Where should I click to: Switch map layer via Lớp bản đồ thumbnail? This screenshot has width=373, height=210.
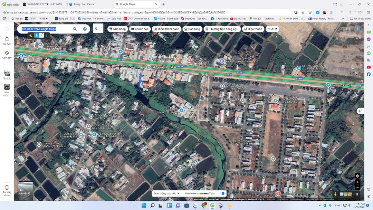click(26, 191)
